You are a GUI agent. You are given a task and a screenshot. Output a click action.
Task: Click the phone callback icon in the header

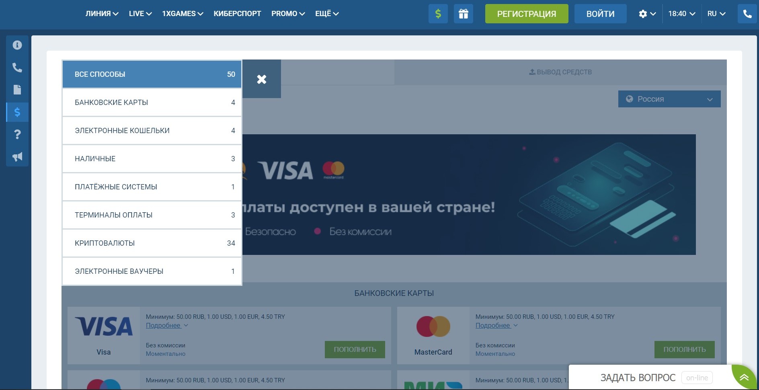(x=747, y=14)
